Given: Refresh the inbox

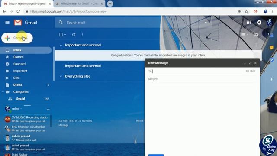Looking at the screenshot, I should (74, 35).
